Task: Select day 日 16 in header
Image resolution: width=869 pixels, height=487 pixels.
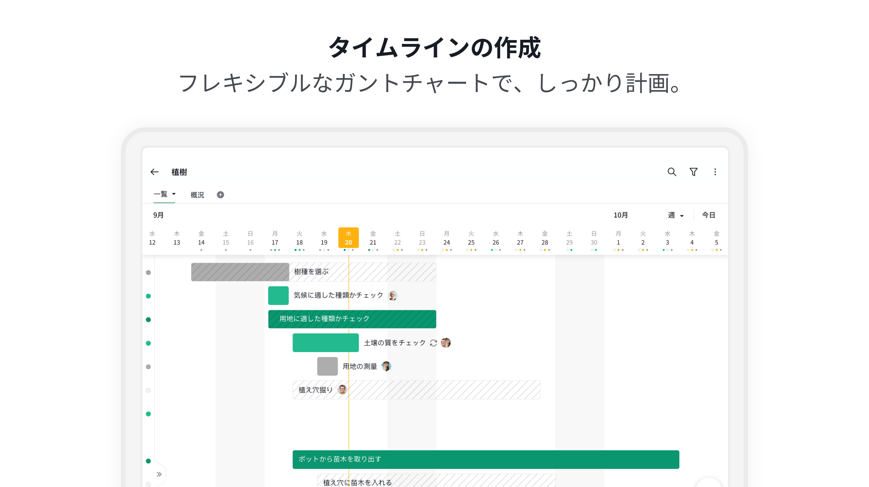Action: tap(250, 238)
